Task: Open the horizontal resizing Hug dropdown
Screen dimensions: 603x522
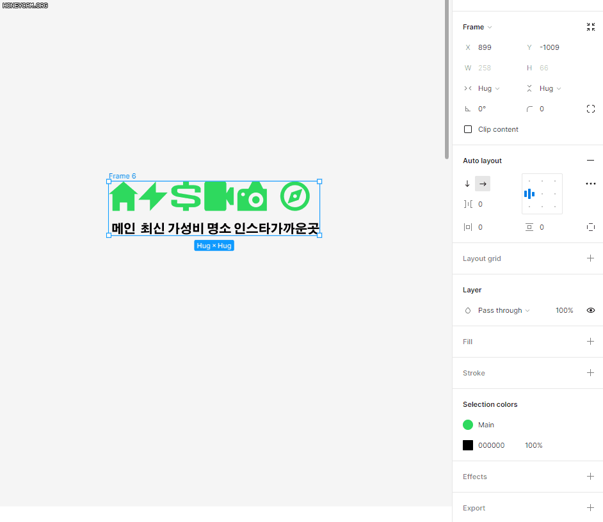Action: coord(488,88)
